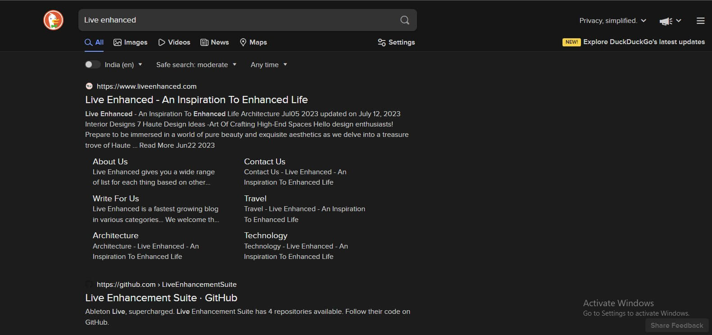Viewport: 712px width, 335px height.
Task: Open the About Us sitelink
Action: 110,161
